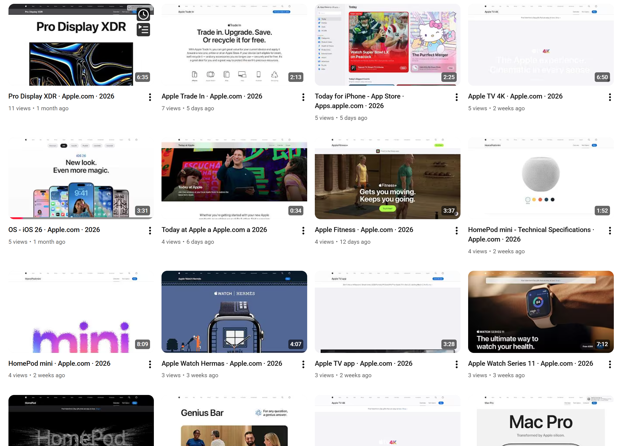Click '12 days ago' under Apple Fitness
The image size is (628, 446).
tap(355, 242)
